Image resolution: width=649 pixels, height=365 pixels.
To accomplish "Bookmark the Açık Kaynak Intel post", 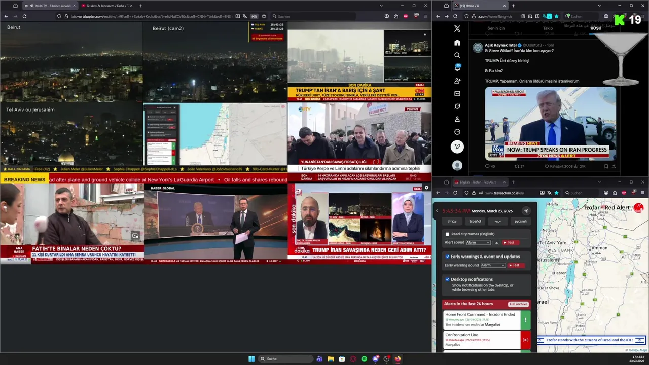I will pos(606,166).
